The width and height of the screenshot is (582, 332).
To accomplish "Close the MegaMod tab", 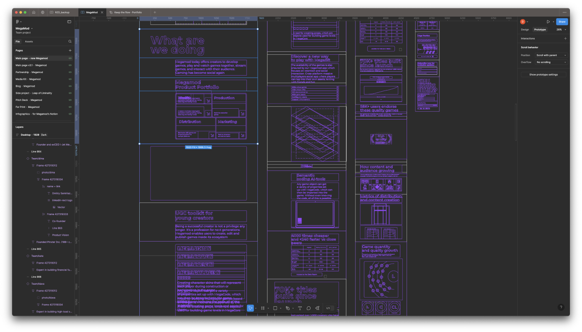I will (102, 12).
